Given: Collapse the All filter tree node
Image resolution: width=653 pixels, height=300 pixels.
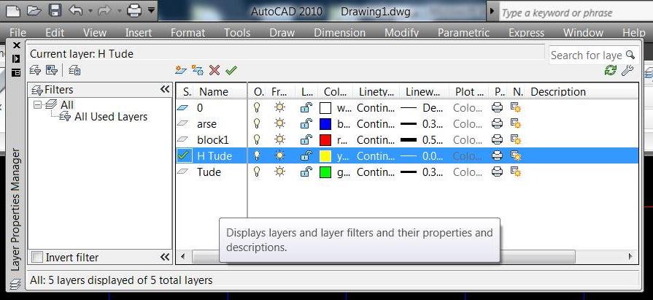Looking at the screenshot, I should [x=37, y=105].
